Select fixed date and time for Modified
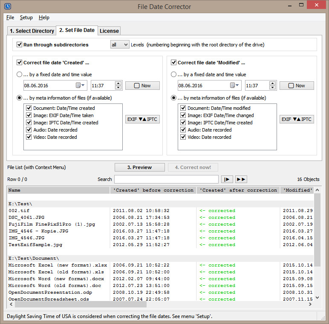Viewport: 329px width, 324px height. (x=173, y=75)
